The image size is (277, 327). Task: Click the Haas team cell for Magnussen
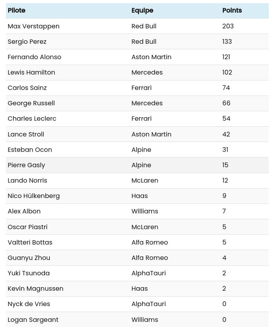pos(140,288)
